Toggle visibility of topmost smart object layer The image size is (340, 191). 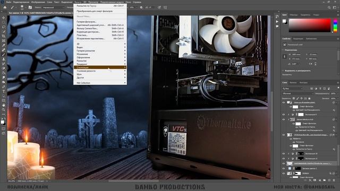coord(283,102)
